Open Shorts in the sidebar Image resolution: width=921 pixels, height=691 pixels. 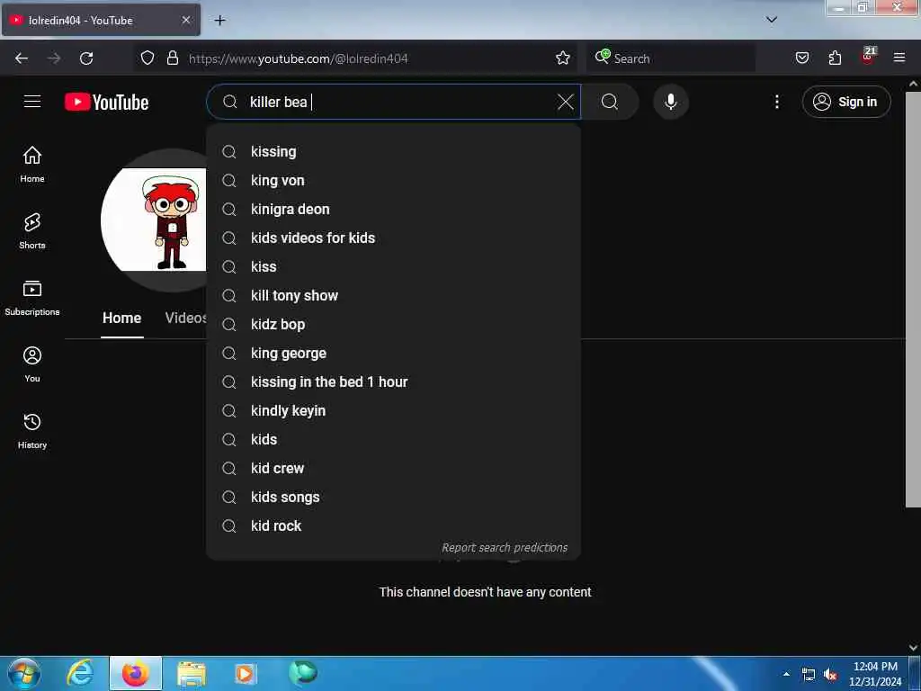pyautogui.click(x=32, y=231)
